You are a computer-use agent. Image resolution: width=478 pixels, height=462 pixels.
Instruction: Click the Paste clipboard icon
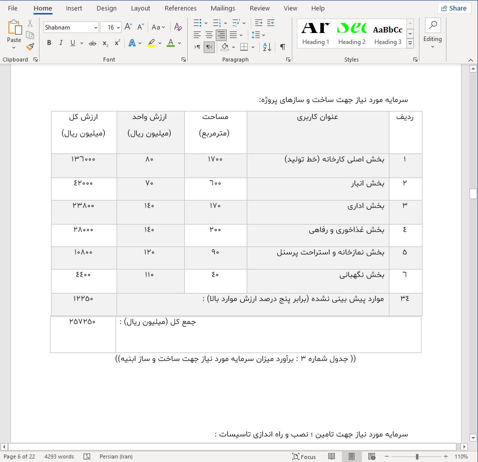(x=15, y=27)
